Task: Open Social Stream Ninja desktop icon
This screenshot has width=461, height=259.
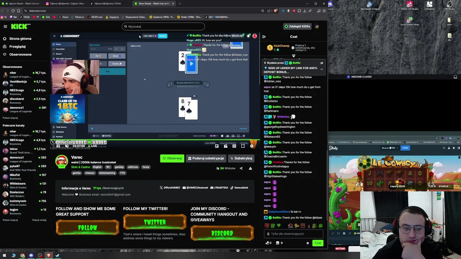Action: click(409, 21)
